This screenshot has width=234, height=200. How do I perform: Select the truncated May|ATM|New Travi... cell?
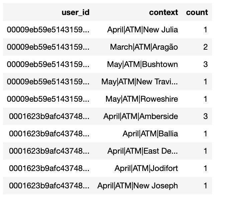(139, 82)
